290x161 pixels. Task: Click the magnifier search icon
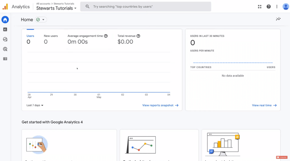tap(88, 7)
